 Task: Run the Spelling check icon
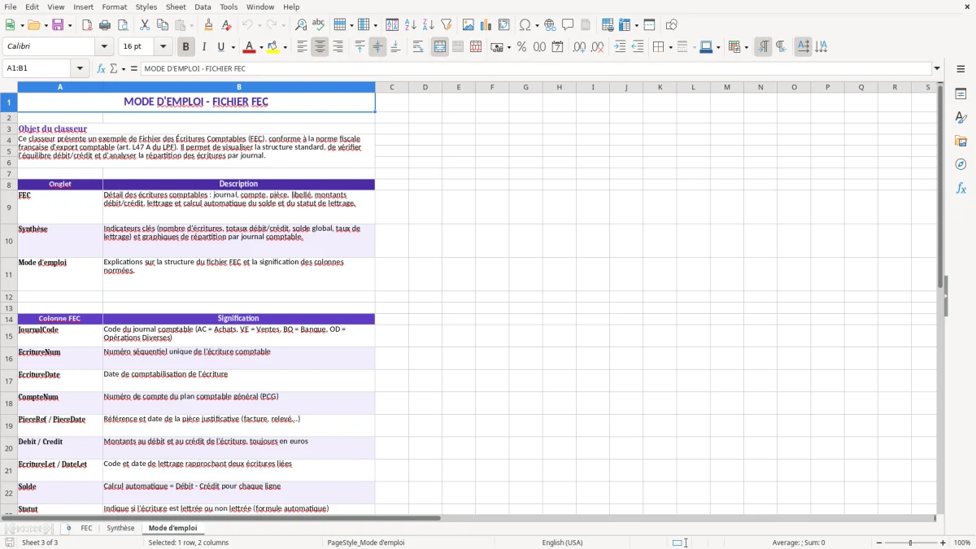coord(319,25)
